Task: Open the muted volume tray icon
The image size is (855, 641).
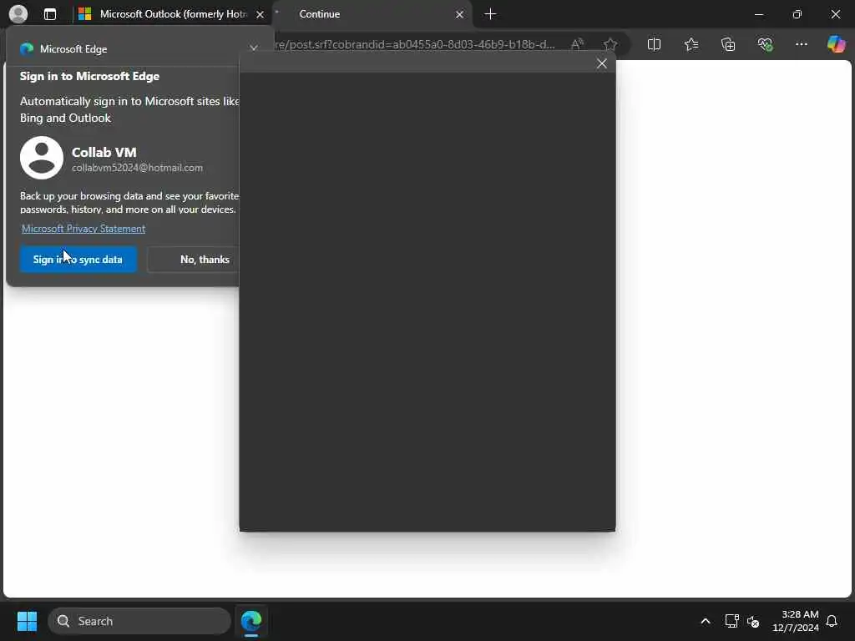Action: point(753,621)
